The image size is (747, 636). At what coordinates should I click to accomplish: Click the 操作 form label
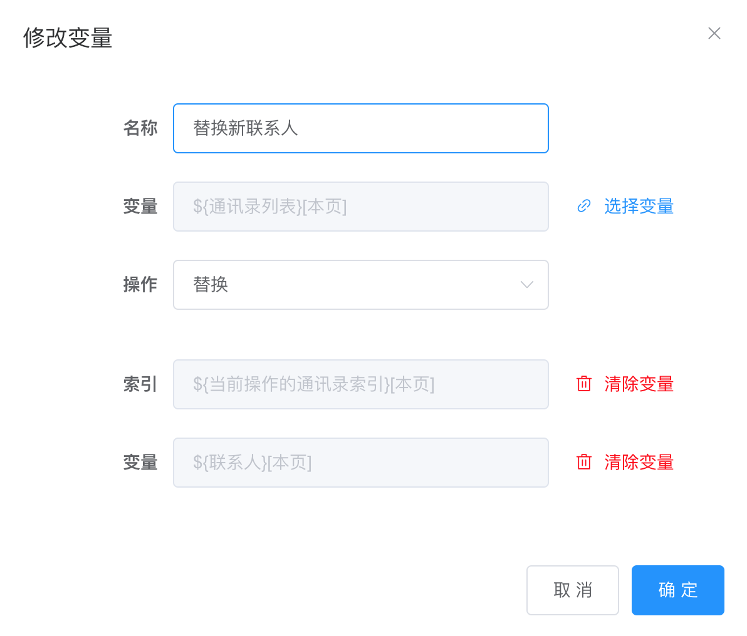tap(140, 285)
